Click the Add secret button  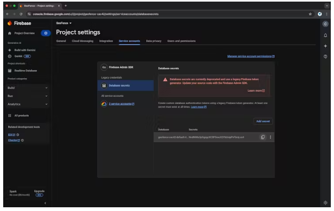263,121
